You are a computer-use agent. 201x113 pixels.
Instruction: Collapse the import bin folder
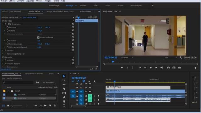click(x=8, y=91)
